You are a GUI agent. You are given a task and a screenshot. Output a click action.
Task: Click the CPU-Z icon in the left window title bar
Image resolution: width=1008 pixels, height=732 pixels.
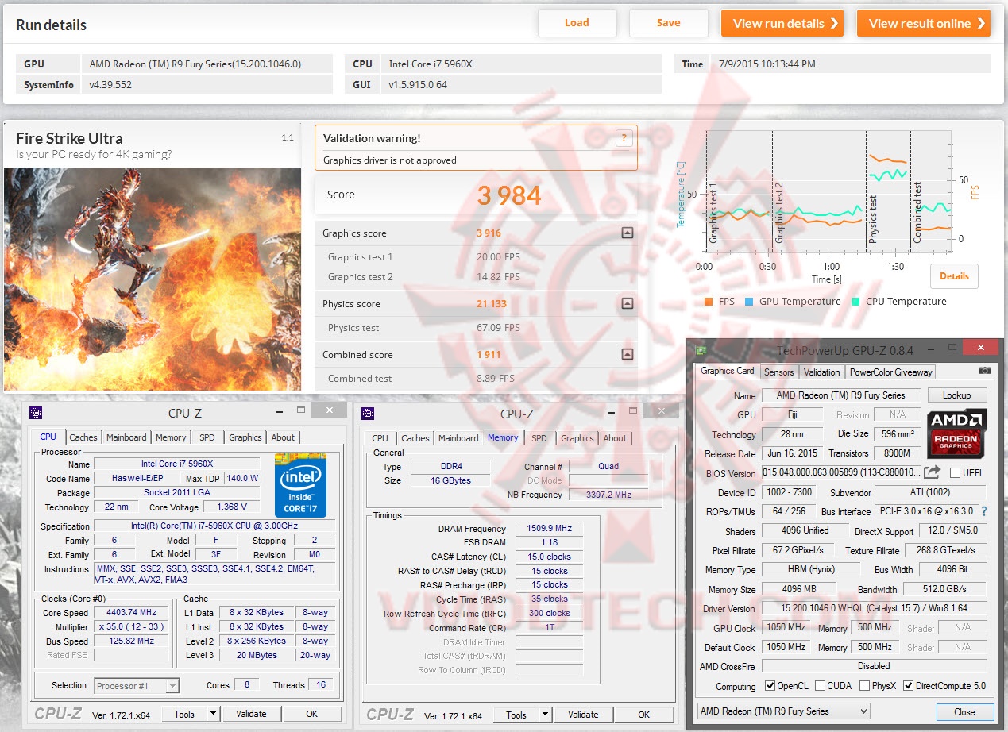[36, 412]
